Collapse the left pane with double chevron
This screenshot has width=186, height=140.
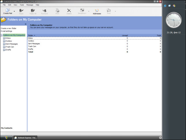25,24
